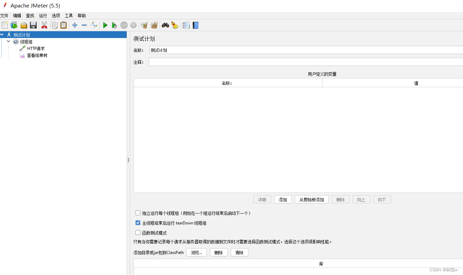Viewport: 463px width, 275px height.
Task: Click the 清除 button
Action: [x=239, y=253]
